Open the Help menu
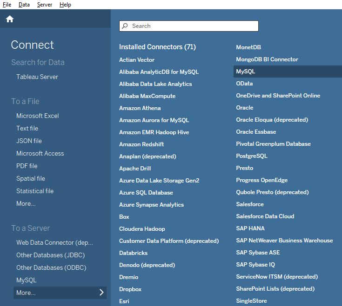Screen dimensions: 342x306 coord(65,5)
